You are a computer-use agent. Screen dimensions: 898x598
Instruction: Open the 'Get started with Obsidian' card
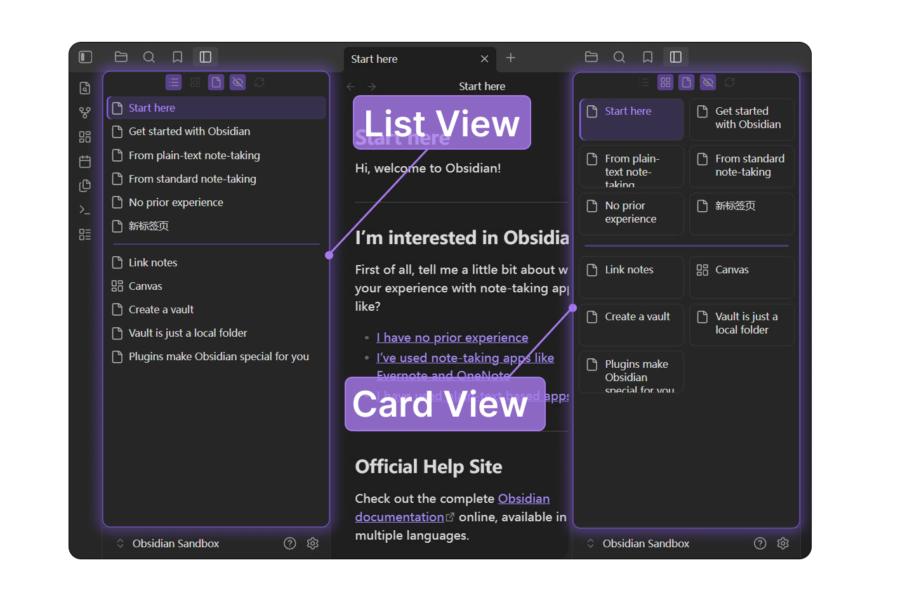(742, 119)
